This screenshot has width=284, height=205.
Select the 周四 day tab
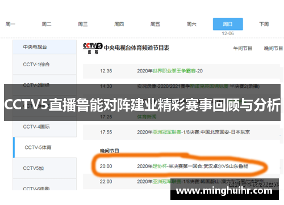pos(119,24)
